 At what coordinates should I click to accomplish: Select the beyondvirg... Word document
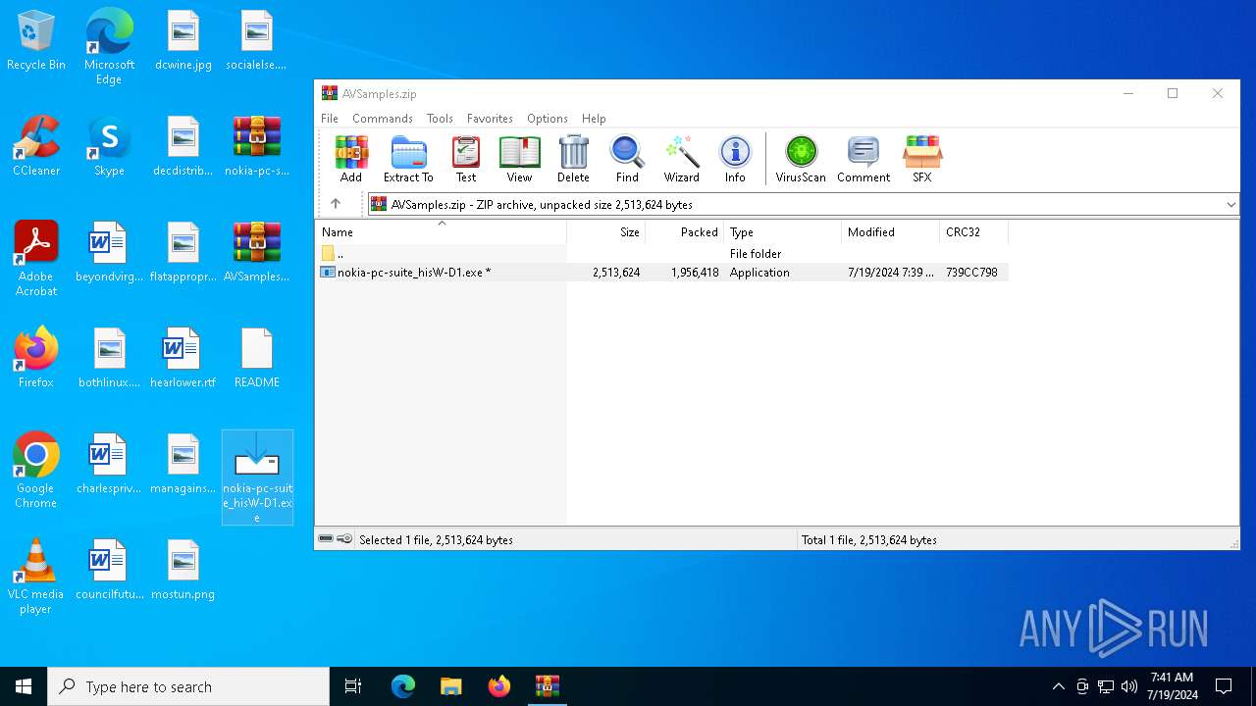(x=109, y=253)
